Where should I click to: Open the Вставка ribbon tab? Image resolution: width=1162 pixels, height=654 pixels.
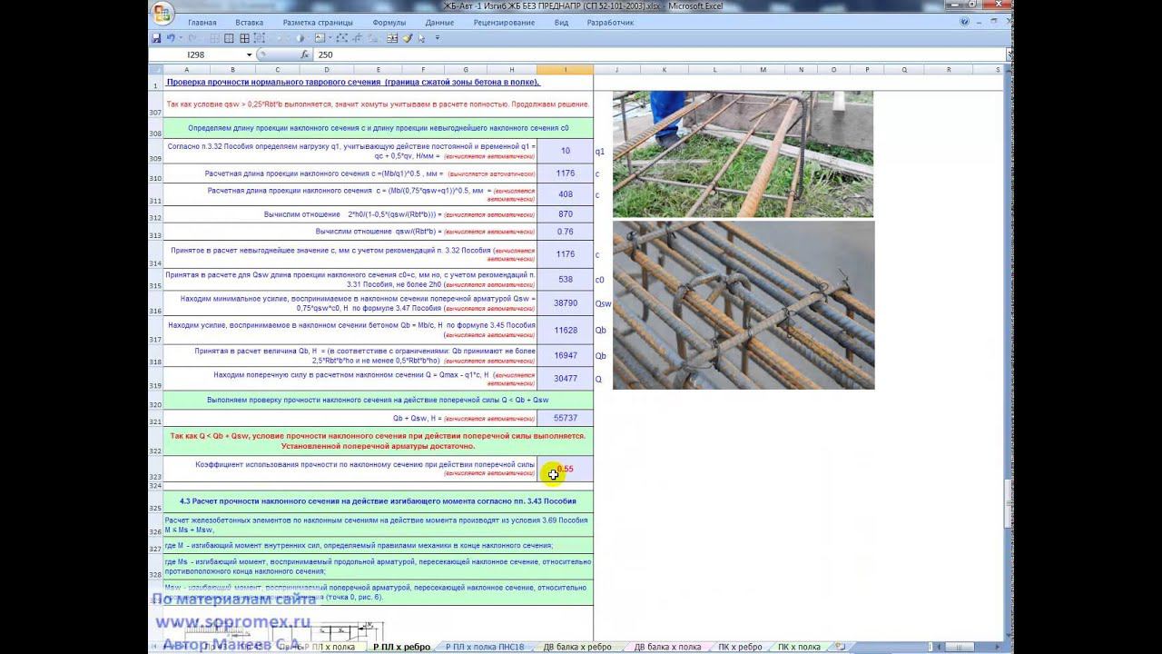[249, 22]
